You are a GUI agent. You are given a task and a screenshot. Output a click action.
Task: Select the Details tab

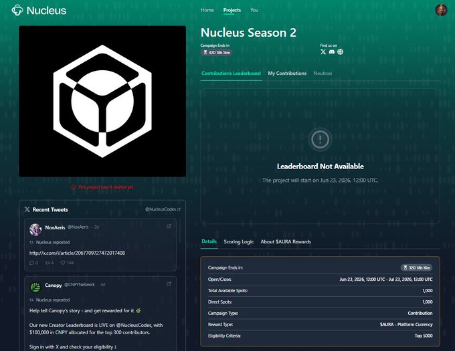coord(209,241)
